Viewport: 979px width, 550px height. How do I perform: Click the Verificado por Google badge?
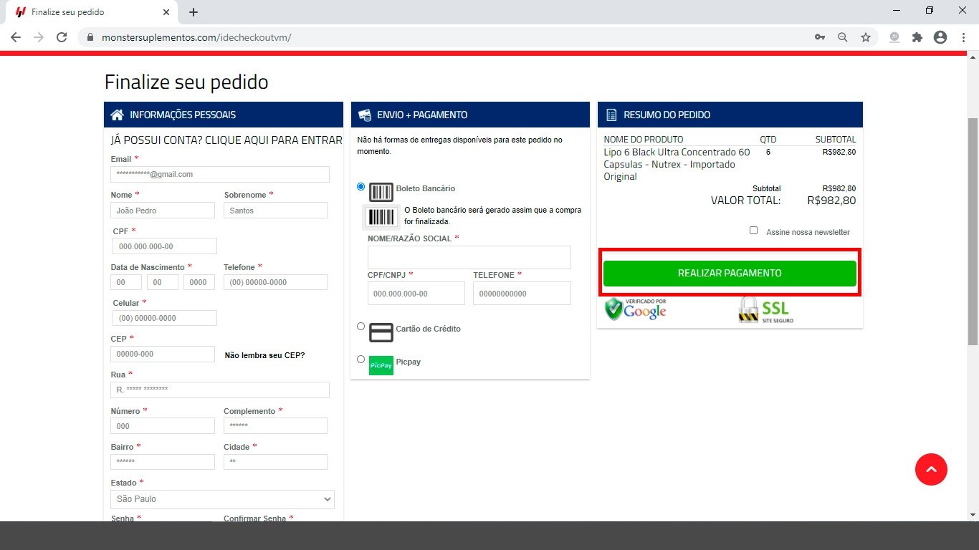[x=636, y=309]
